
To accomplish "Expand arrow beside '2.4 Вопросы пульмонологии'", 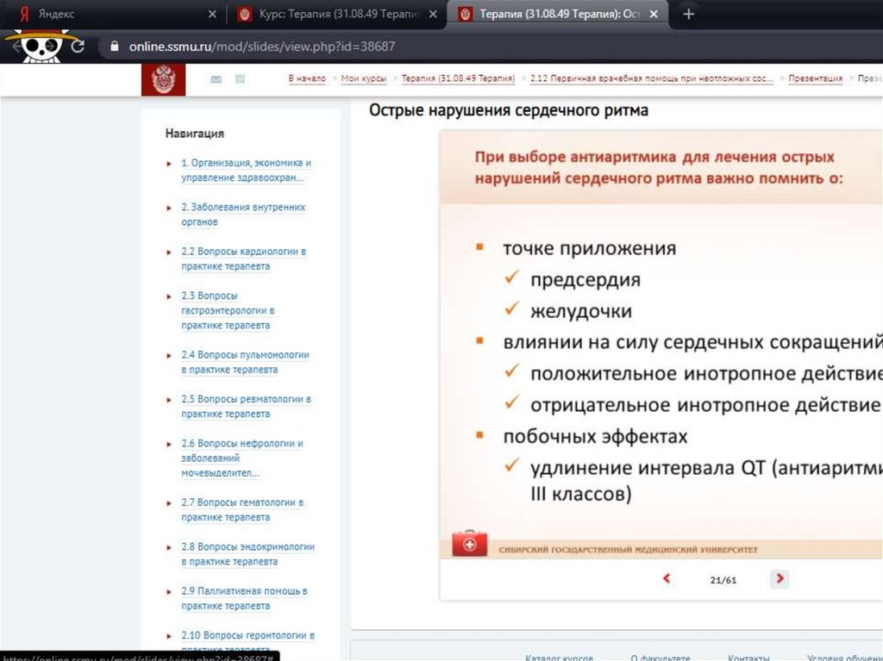I will coord(169,356).
